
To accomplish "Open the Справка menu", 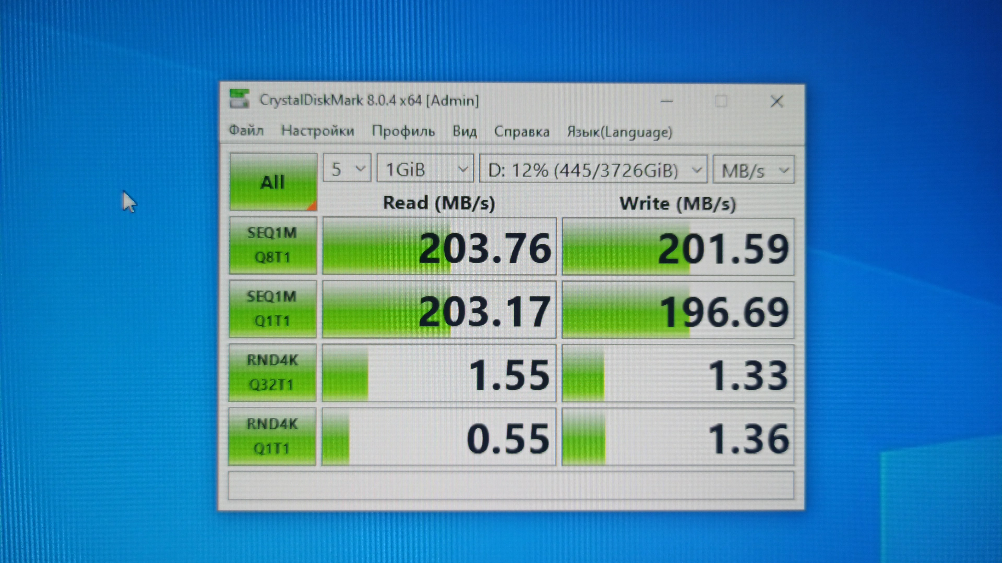I will [522, 132].
